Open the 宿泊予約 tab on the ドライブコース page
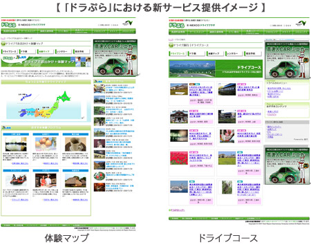Viewport: 311px width, 249px height. (253, 53)
